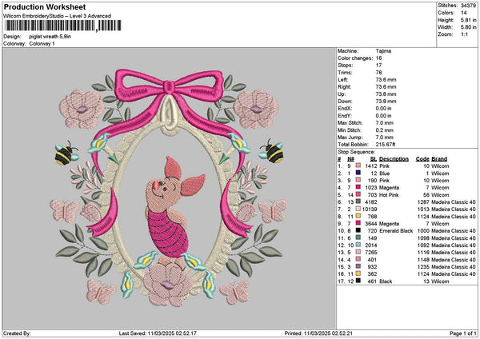Image resolution: width=480 pixels, height=339 pixels.
Task: Click the Hot Pink swatch in stop row 5
Action: [x=358, y=194]
